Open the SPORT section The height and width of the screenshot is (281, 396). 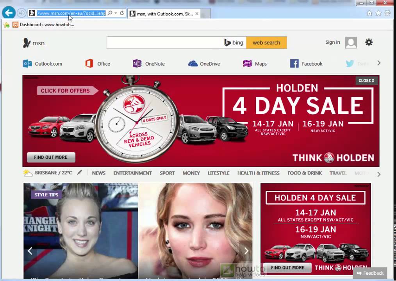pyautogui.click(x=167, y=173)
